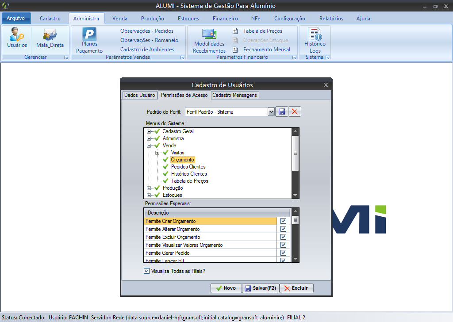Screen dimensions: 453x322
Task: Click the green check next to Visitas
Action: pyautogui.click(x=165, y=153)
